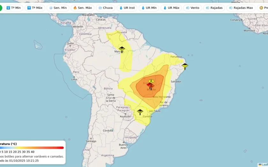Show the Sen. Min thermal sensation layer
This screenshot has height=167, width=268.
click(x=57, y=8)
